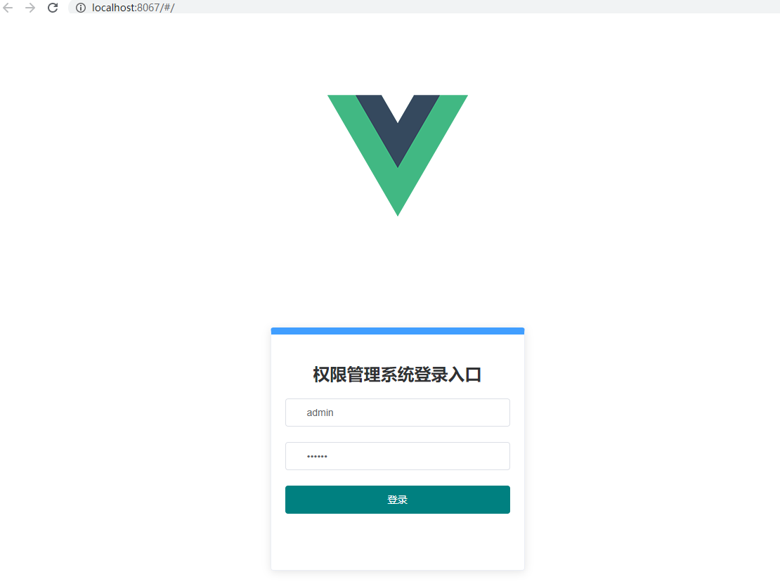Click the 入口 characters ending the card title
Image resolution: width=780 pixels, height=584 pixels.
464,375
